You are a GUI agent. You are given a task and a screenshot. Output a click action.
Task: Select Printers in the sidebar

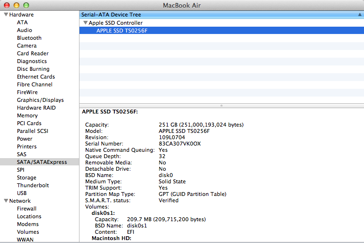pyautogui.click(x=27, y=146)
